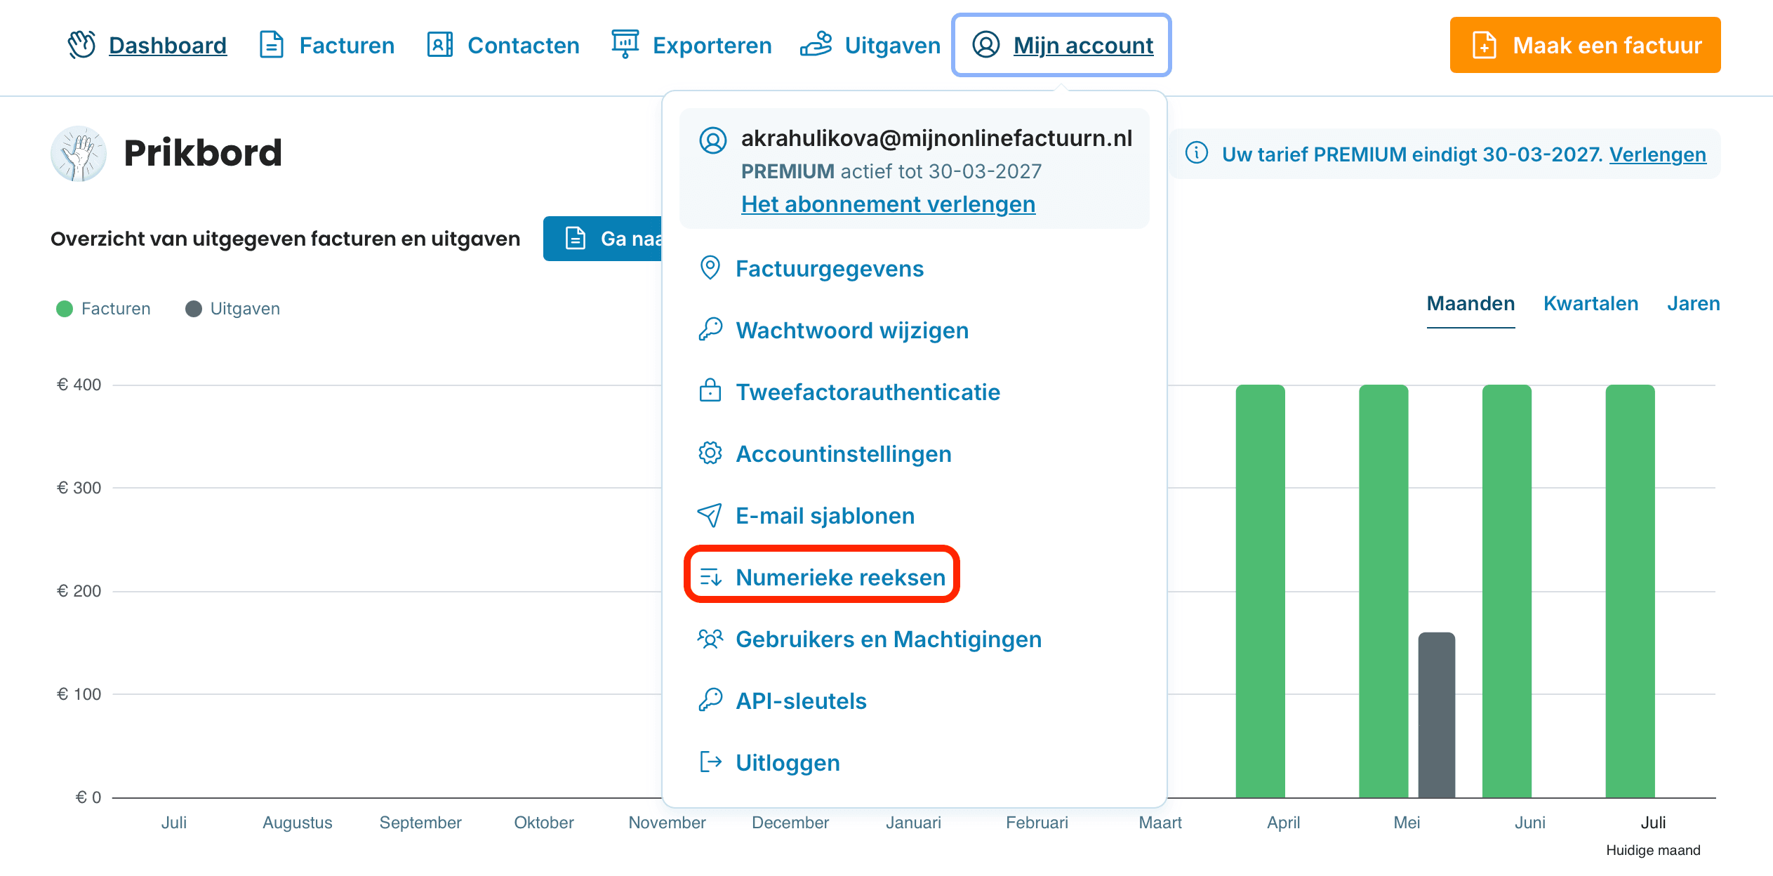Click the Uitgaven hand-coin icon
This screenshot has height=876, width=1773.
(816, 44)
